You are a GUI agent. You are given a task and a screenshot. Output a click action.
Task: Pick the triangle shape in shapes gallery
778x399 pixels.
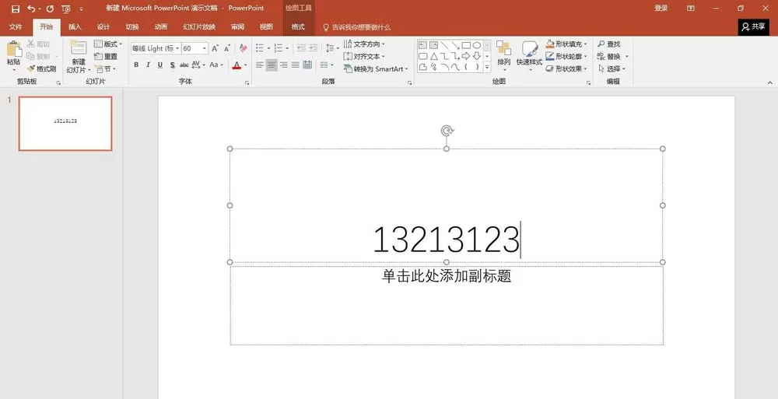pos(433,56)
